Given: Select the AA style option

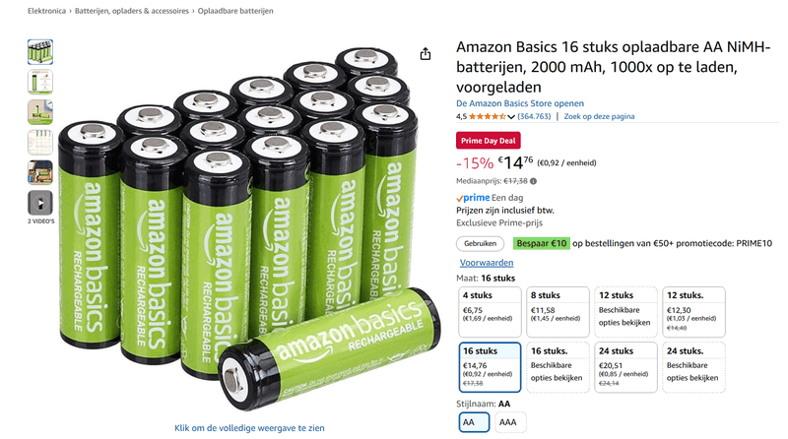Looking at the screenshot, I should [474, 422].
